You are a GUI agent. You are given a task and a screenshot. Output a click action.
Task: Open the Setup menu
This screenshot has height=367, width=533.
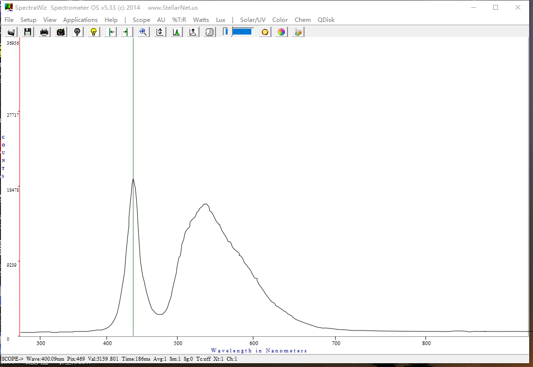(28, 20)
